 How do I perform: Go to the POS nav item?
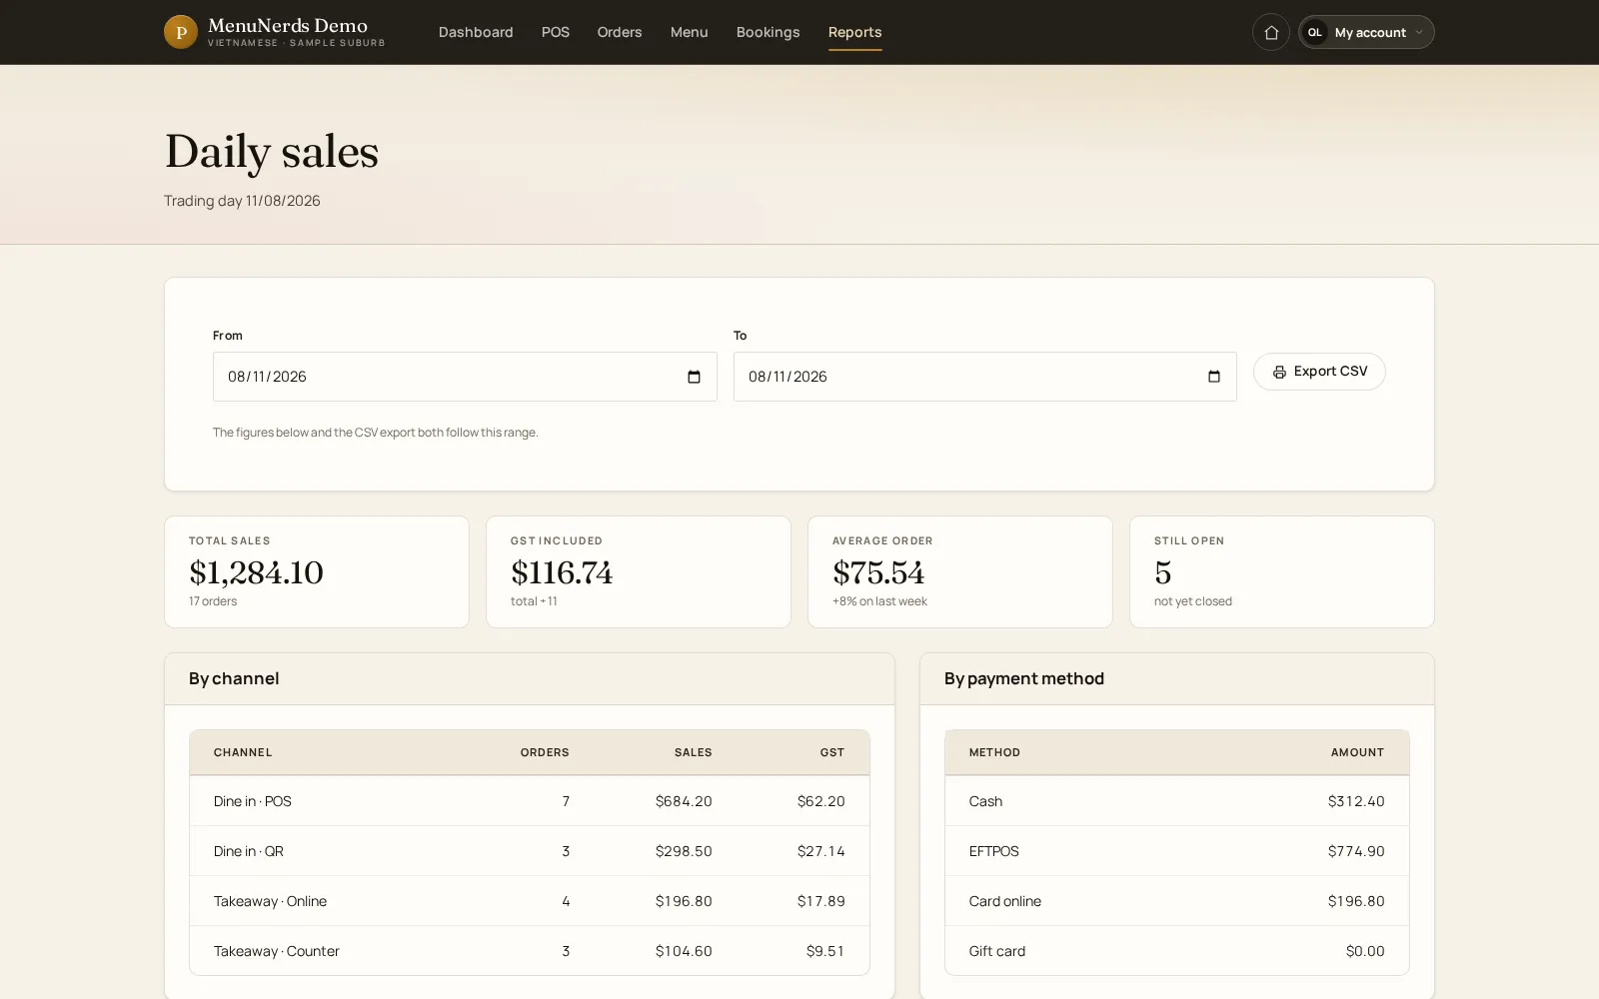click(556, 32)
